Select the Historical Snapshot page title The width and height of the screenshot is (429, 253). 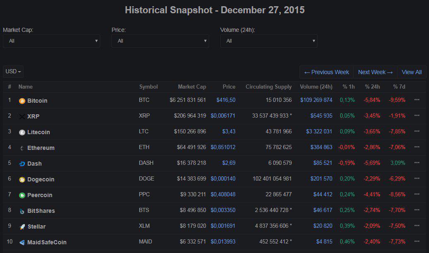[x=214, y=10]
